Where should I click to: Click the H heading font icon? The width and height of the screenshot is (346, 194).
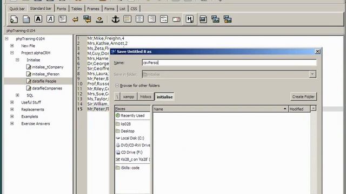coord(190,19)
